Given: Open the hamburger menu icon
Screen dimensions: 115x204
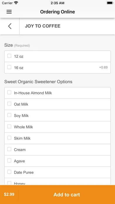Looking at the screenshot, I should pos(9,12).
